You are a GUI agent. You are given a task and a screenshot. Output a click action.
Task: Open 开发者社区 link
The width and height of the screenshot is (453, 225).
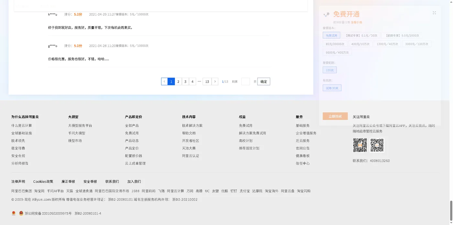(x=191, y=141)
